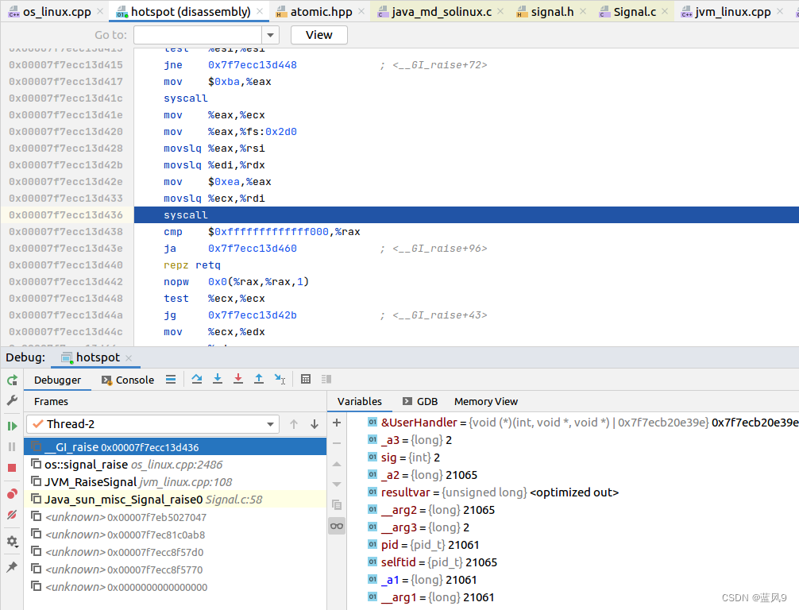Select the __GI_raise stack frame
Screen dimensions: 799x610
pyautogui.click(x=175, y=447)
